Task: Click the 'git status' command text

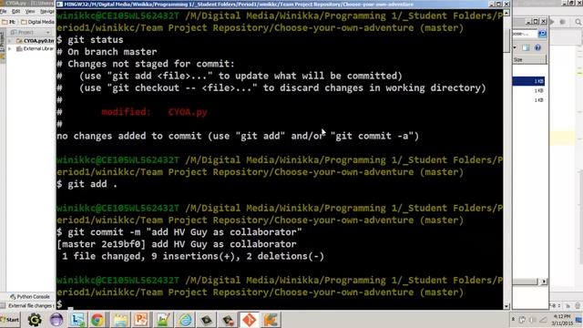Action: [95, 40]
